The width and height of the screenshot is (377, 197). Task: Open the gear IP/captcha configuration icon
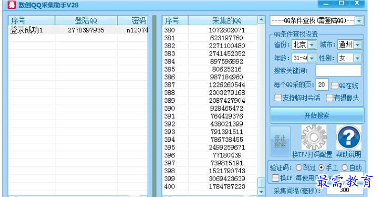tap(314, 137)
